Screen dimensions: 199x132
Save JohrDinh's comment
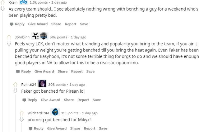click(90, 72)
